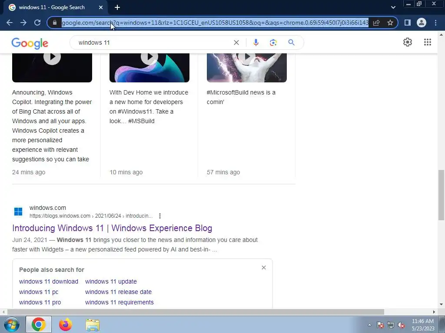Clear the search query with X

(236, 42)
